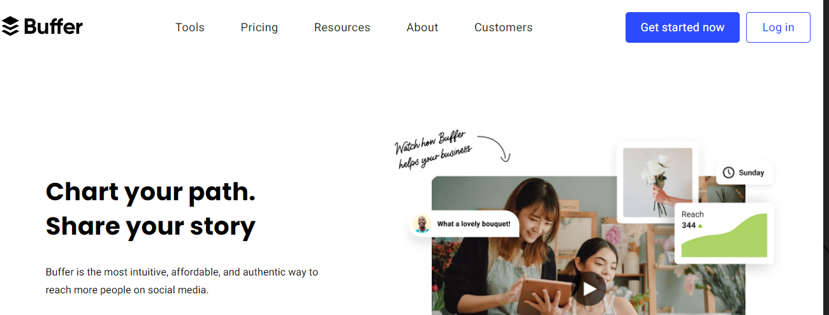Click the white flower bouquet thumbnail

point(657,182)
